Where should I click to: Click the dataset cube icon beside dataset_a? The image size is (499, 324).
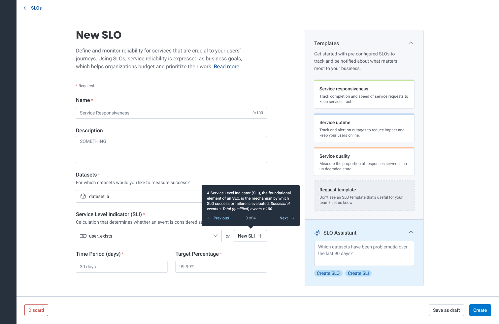click(83, 196)
